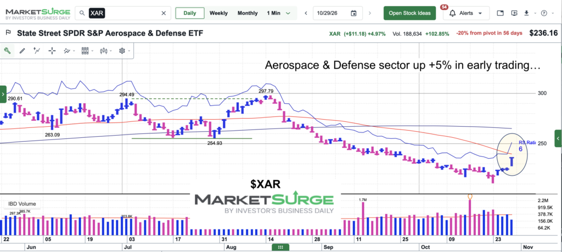Click the screen share monitor icon
The image size is (562, 252).
[515, 13]
